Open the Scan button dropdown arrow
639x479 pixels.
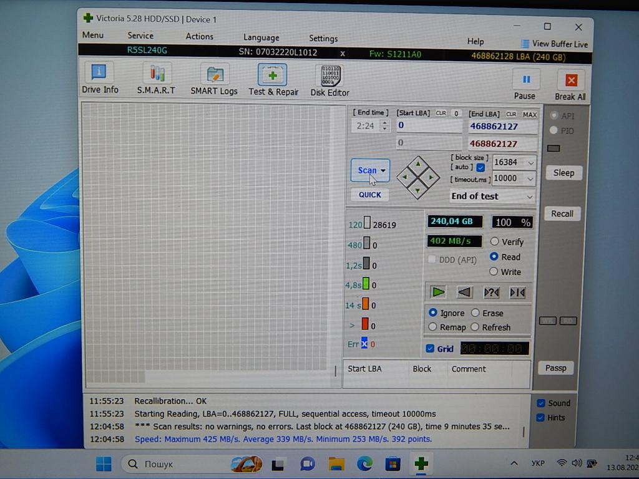(x=383, y=171)
